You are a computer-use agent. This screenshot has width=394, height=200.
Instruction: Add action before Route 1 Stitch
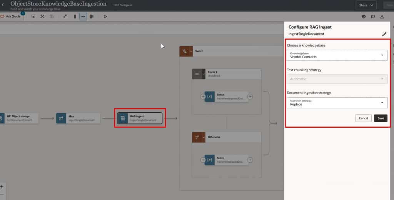click(203, 97)
